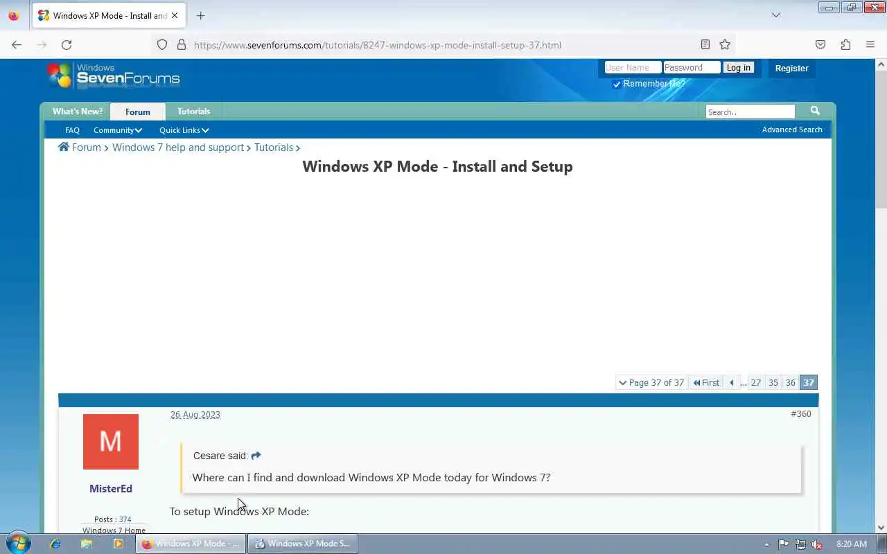Expand the Quick Links dropdown menu
The height and width of the screenshot is (554, 887).
pos(184,130)
